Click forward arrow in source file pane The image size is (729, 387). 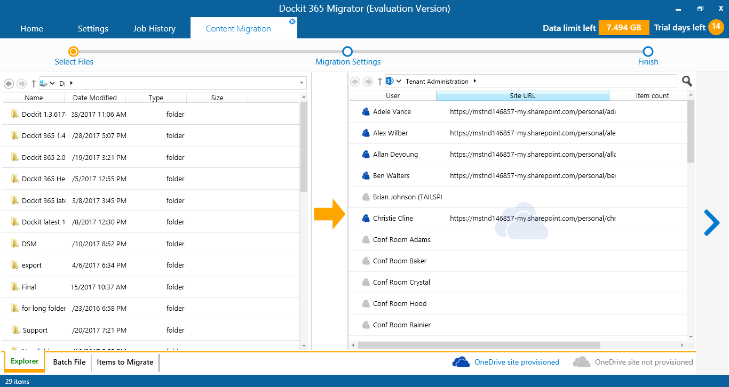coord(22,83)
